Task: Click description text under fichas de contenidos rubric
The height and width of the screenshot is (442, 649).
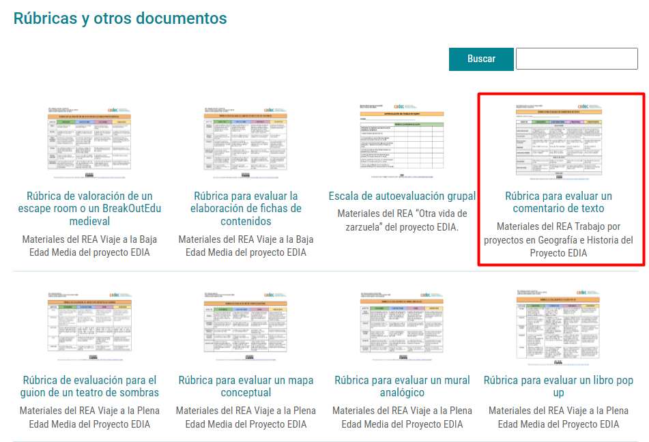Action: tap(246, 246)
